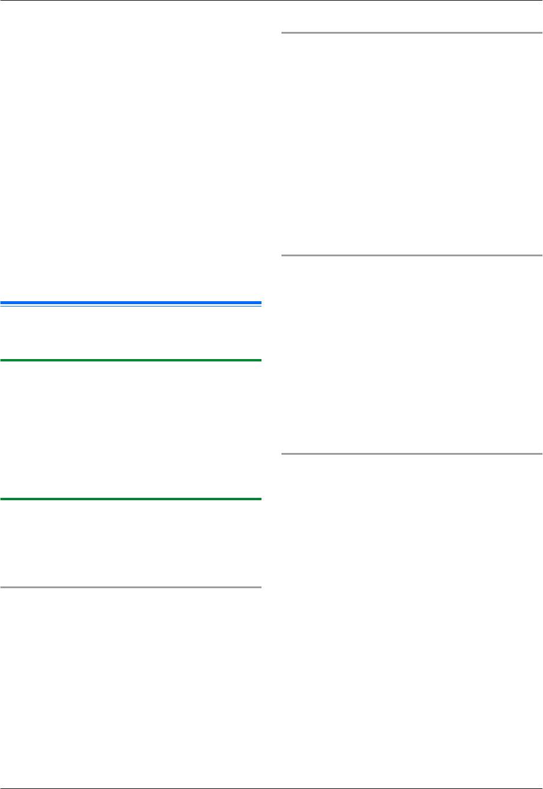Image resolution: width=543 pixels, height=789 pixels.
Task: Click the lower green divider line
Action: 130,499
